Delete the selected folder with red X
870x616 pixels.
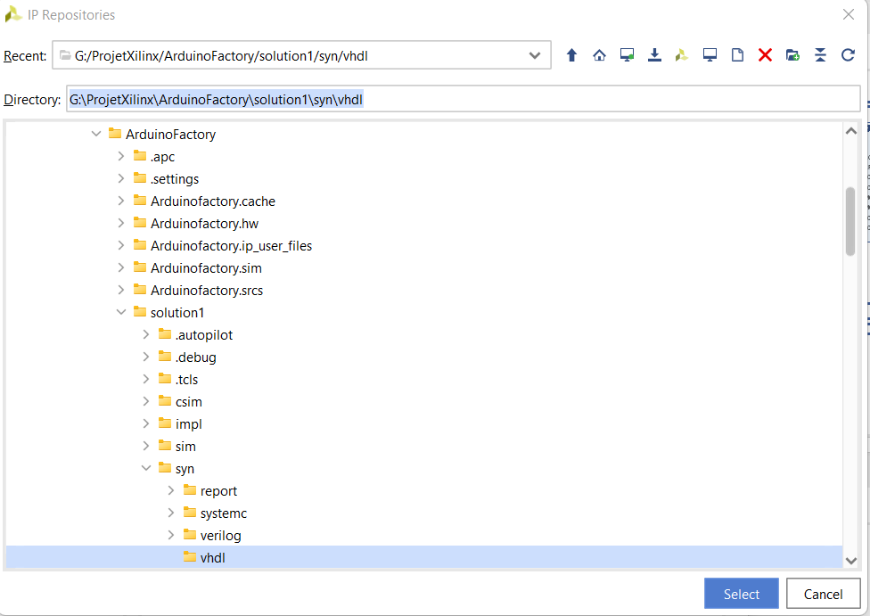tap(765, 55)
